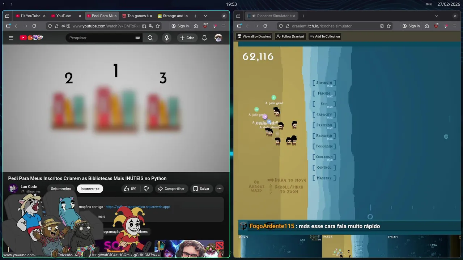
Task: Open the Criar create menu
Action: [x=187, y=38]
